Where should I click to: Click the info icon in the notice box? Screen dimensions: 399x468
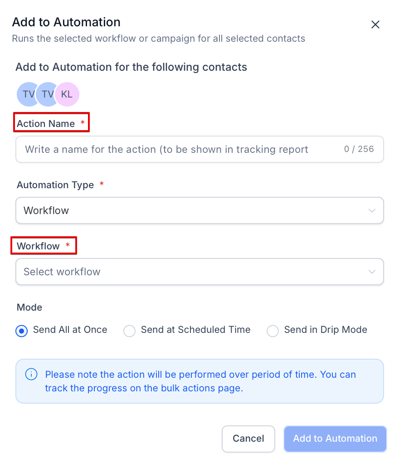point(31,375)
